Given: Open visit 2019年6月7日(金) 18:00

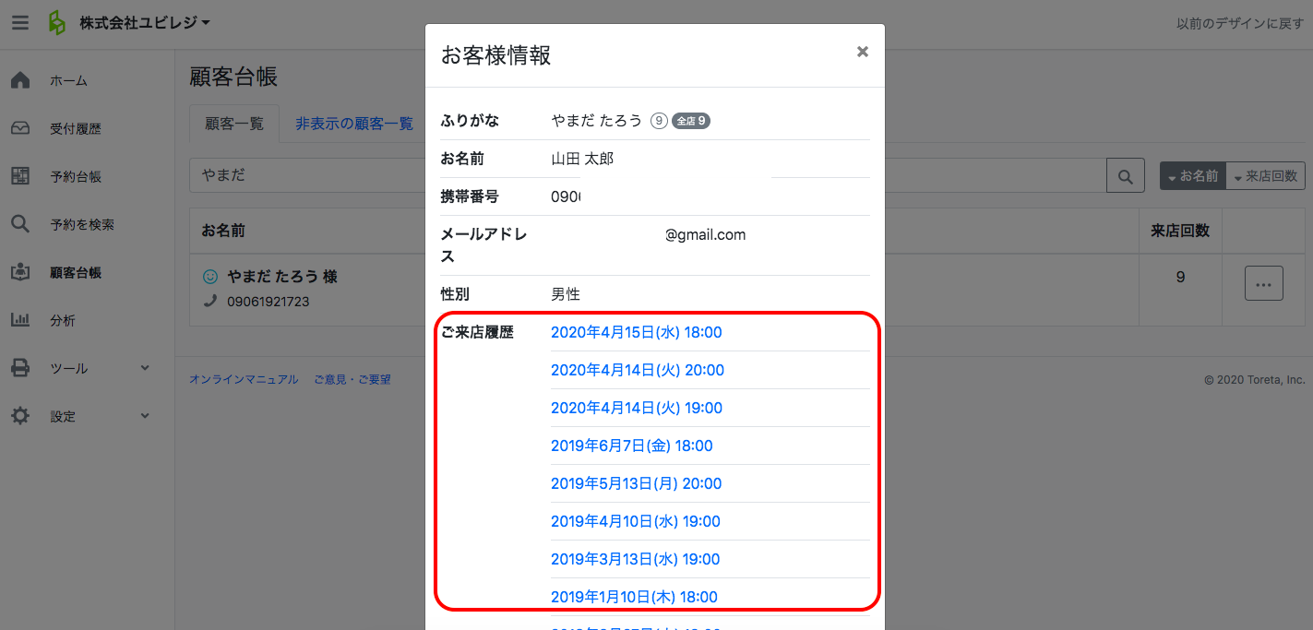Looking at the screenshot, I should (632, 446).
